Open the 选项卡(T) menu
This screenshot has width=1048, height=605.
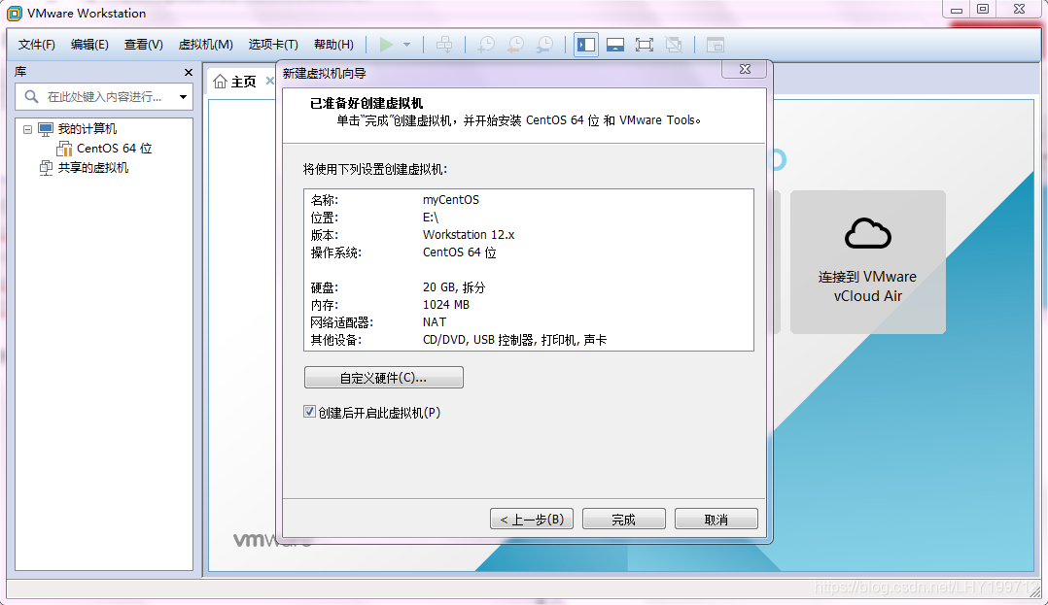[273, 45]
